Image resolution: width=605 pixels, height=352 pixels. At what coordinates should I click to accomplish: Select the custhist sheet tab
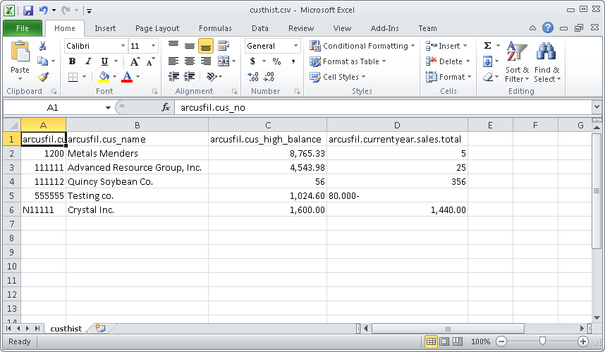click(x=66, y=329)
